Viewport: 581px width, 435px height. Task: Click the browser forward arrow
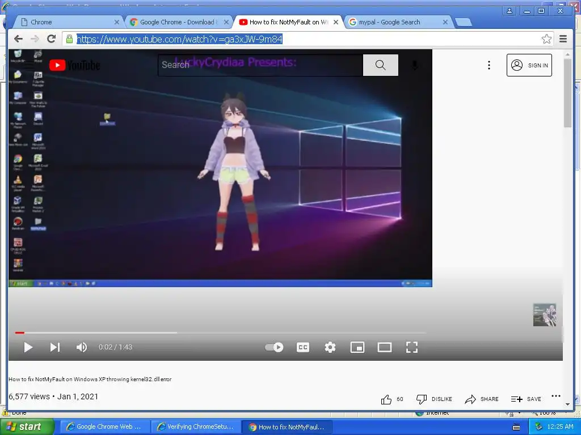tap(35, 39)
